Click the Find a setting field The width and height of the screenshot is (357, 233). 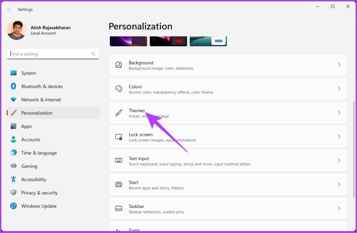pos(53,54)
